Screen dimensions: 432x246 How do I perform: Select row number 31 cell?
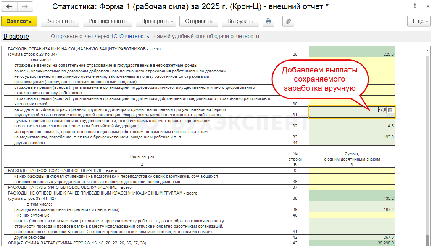pyautogui.click(x=295, y=113)
